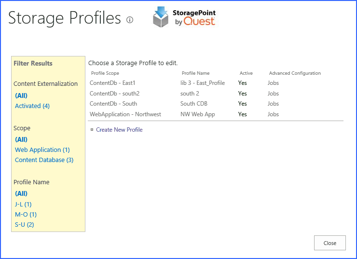
Task: Open the Create New Profile link
Action: click(x=119, y=130)
